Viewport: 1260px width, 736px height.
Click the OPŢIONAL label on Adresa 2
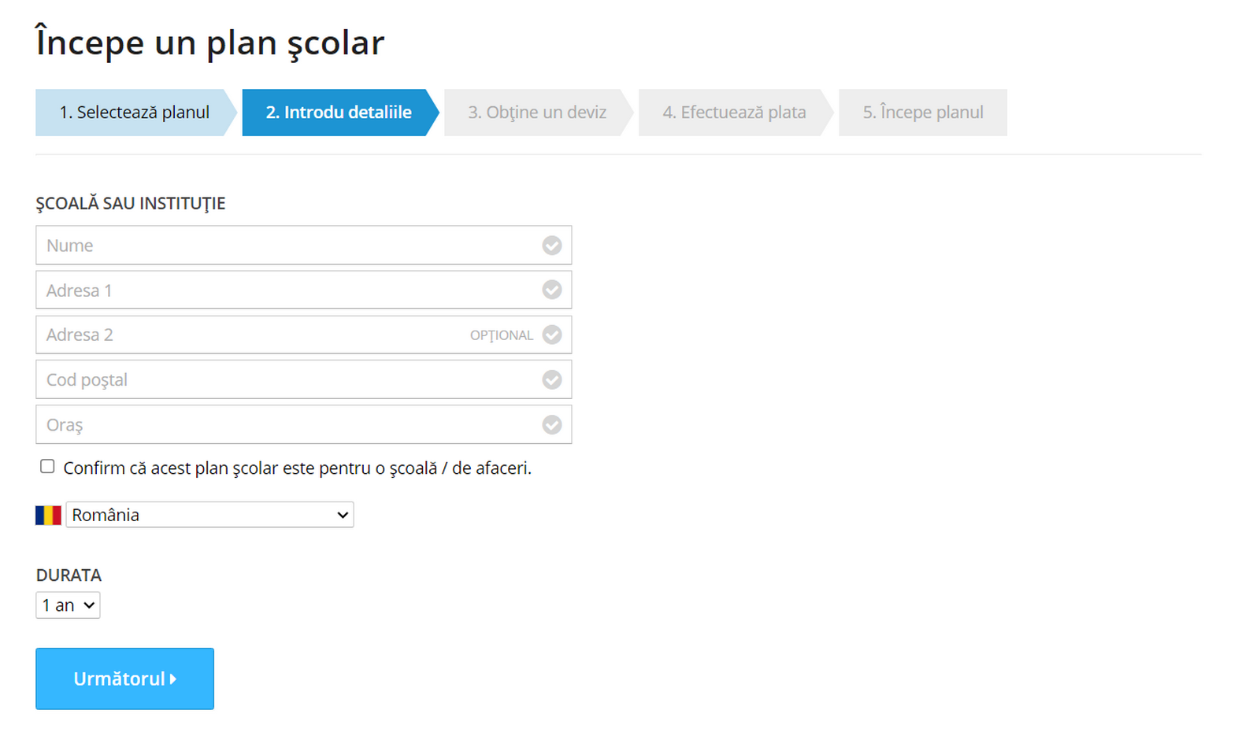point(501,335)
